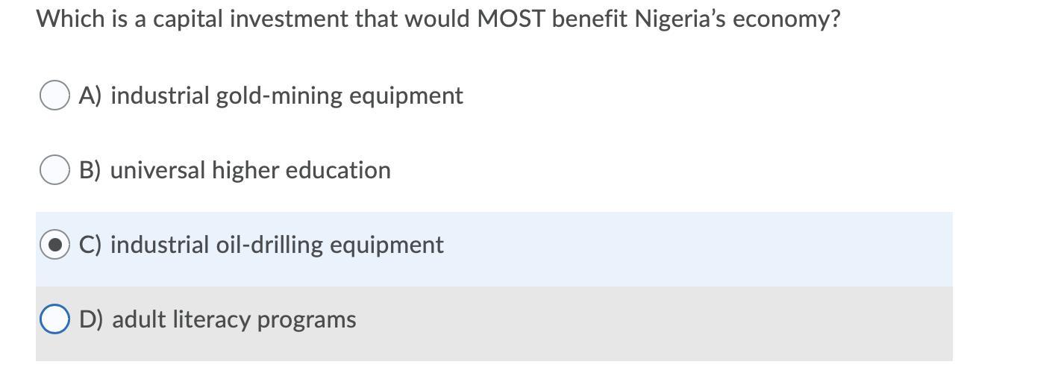Viewport: 1058px width, 385px height.
Task: Select the radio button for option A
Action: click(x=54, y=96)
